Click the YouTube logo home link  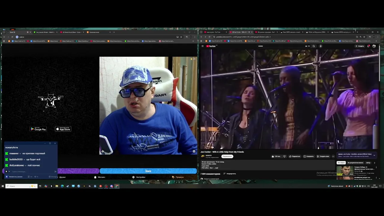click(x=211, y=46)
